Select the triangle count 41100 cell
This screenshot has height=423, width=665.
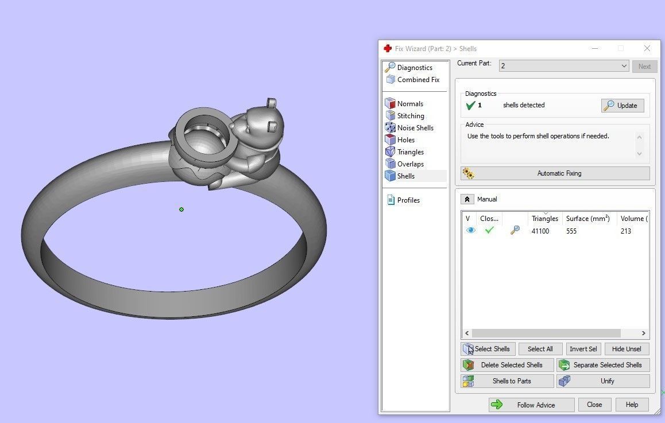(x=540, y=231)
